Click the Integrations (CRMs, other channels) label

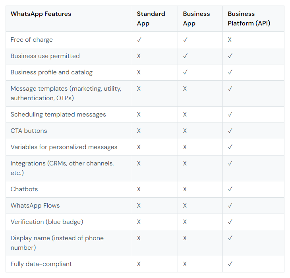pos(62,168)
